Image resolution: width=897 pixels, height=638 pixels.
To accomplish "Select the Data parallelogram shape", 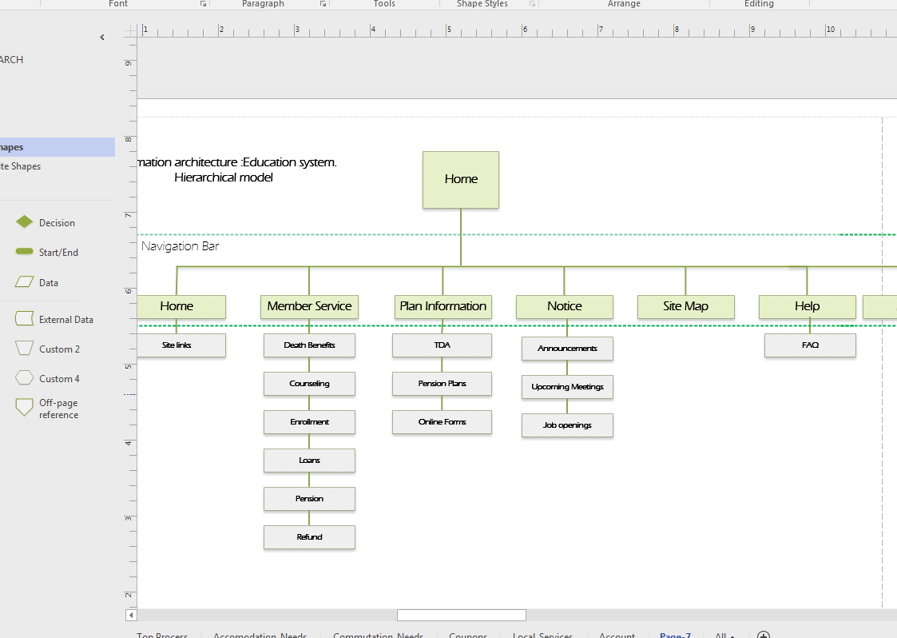I will [24, 281].
